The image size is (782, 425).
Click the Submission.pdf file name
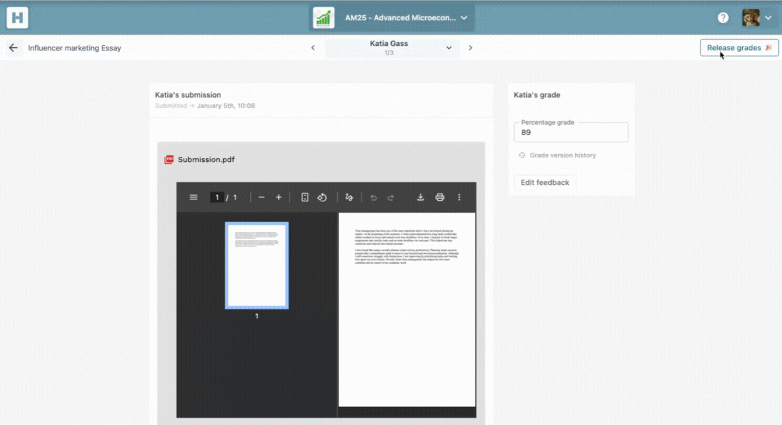(206, 159)
